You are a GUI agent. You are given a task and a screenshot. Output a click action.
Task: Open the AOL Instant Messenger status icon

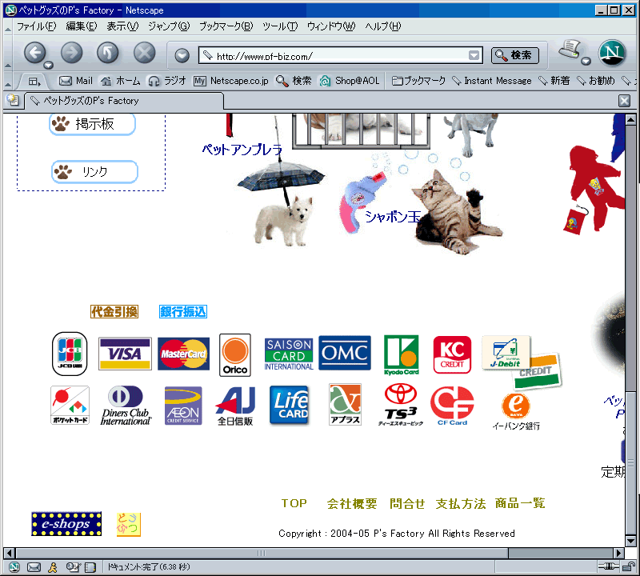pyautogui.click(x=53, y=566)
